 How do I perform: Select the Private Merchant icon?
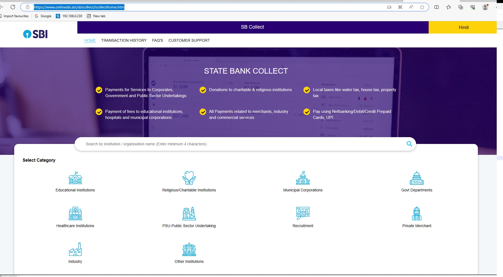pos(417,213)
